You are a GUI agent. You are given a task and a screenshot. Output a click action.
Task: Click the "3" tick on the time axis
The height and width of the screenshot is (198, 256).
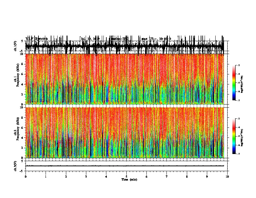(x=86, y=177)
